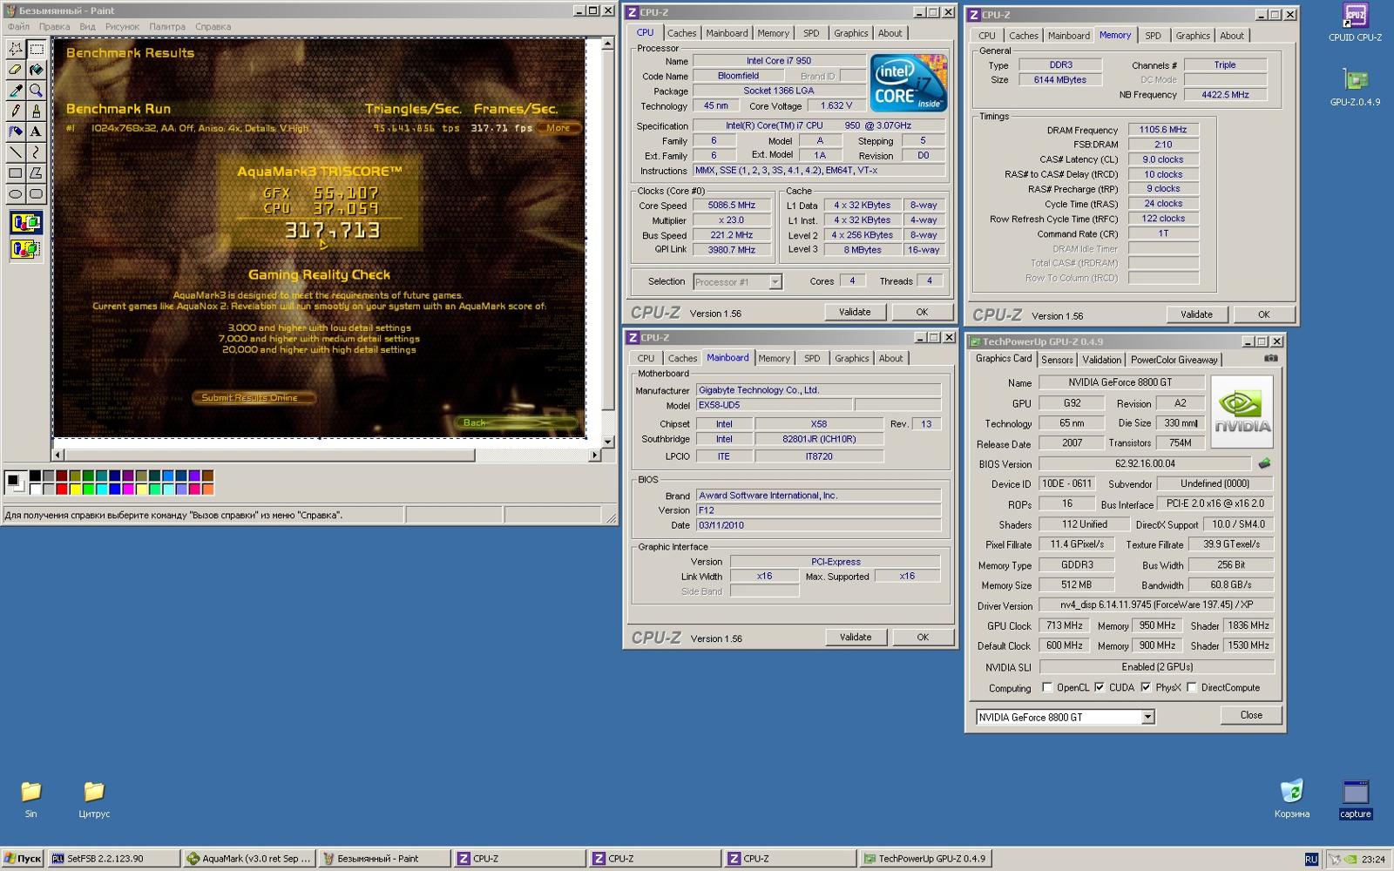Open the CPUID CPU-Z desktop shortcut

1355,23
